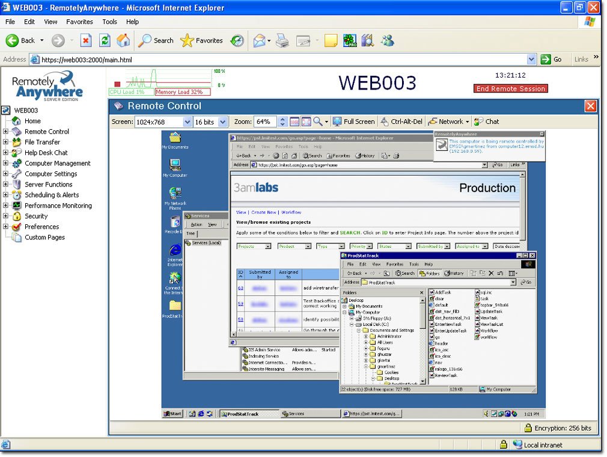Click the Messenger icon in toolbar
The height and width of the screenshot is (457, 607).
click(388, 40)
